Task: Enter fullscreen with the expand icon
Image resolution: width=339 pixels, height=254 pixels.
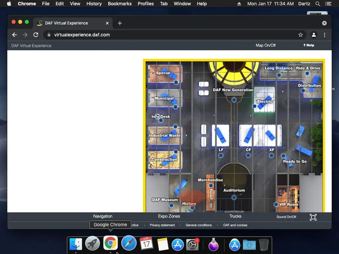Action: tap(313, 217)
